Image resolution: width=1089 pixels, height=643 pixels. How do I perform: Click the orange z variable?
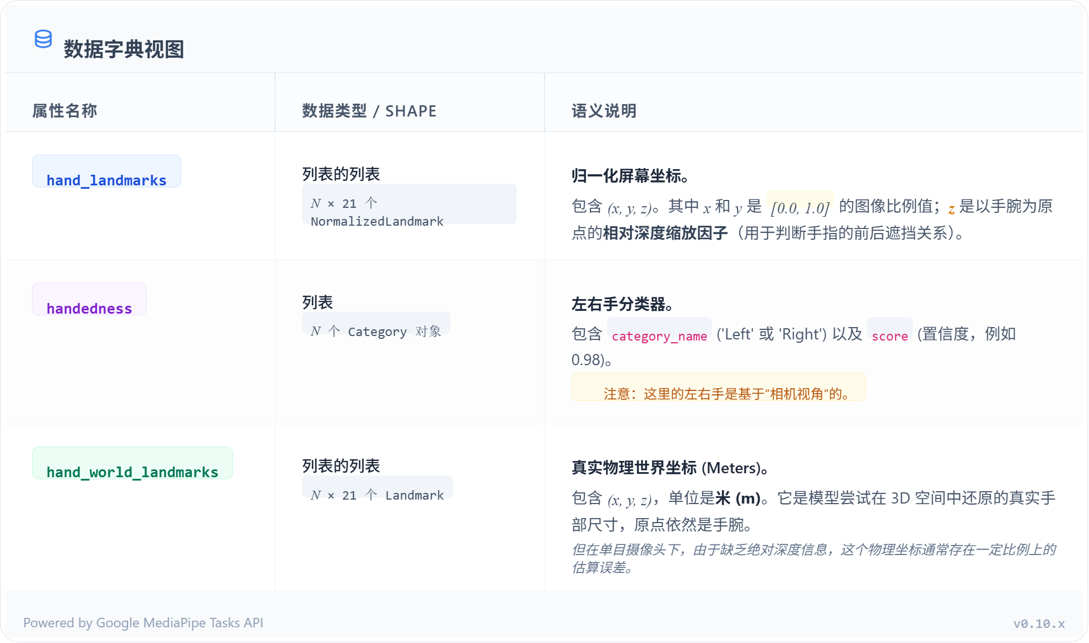point(951,209)
